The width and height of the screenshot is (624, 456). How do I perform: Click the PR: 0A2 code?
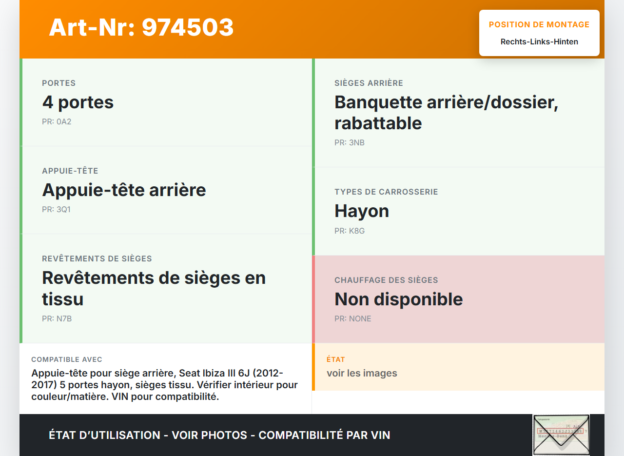coord(57,121)
